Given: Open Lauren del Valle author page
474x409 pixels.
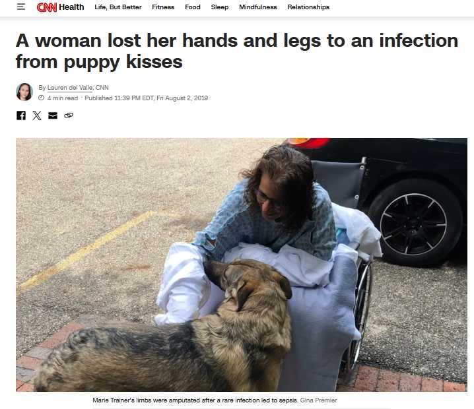Looking at the screenshot, I should pos(70,88).
